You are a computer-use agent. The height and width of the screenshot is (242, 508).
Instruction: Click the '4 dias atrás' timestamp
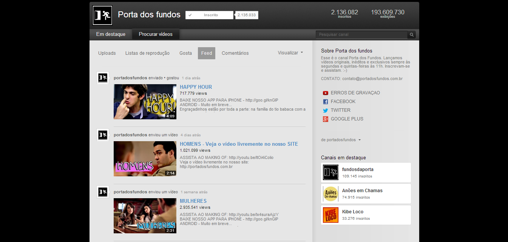pos(190,135)
